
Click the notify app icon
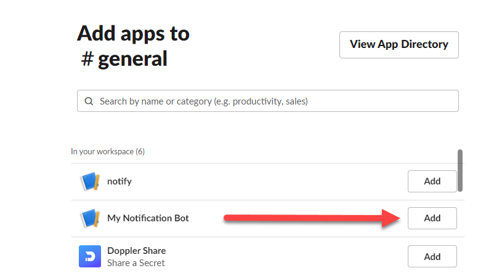click(x=89, y=181)
